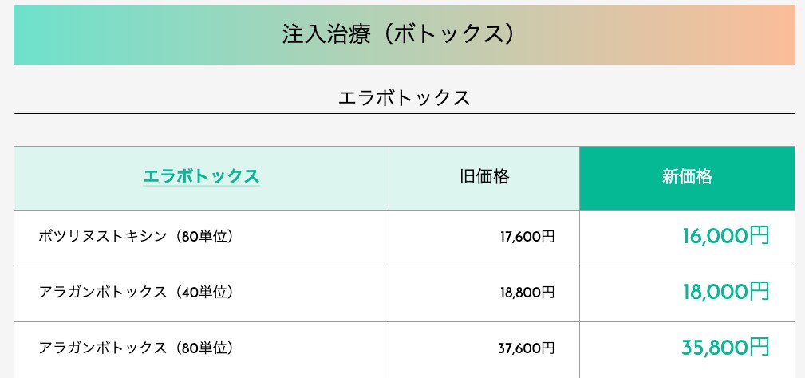805x378 pixels.
Task: Open the エラボトックス link in table header
Action: (x=201, y=177)
